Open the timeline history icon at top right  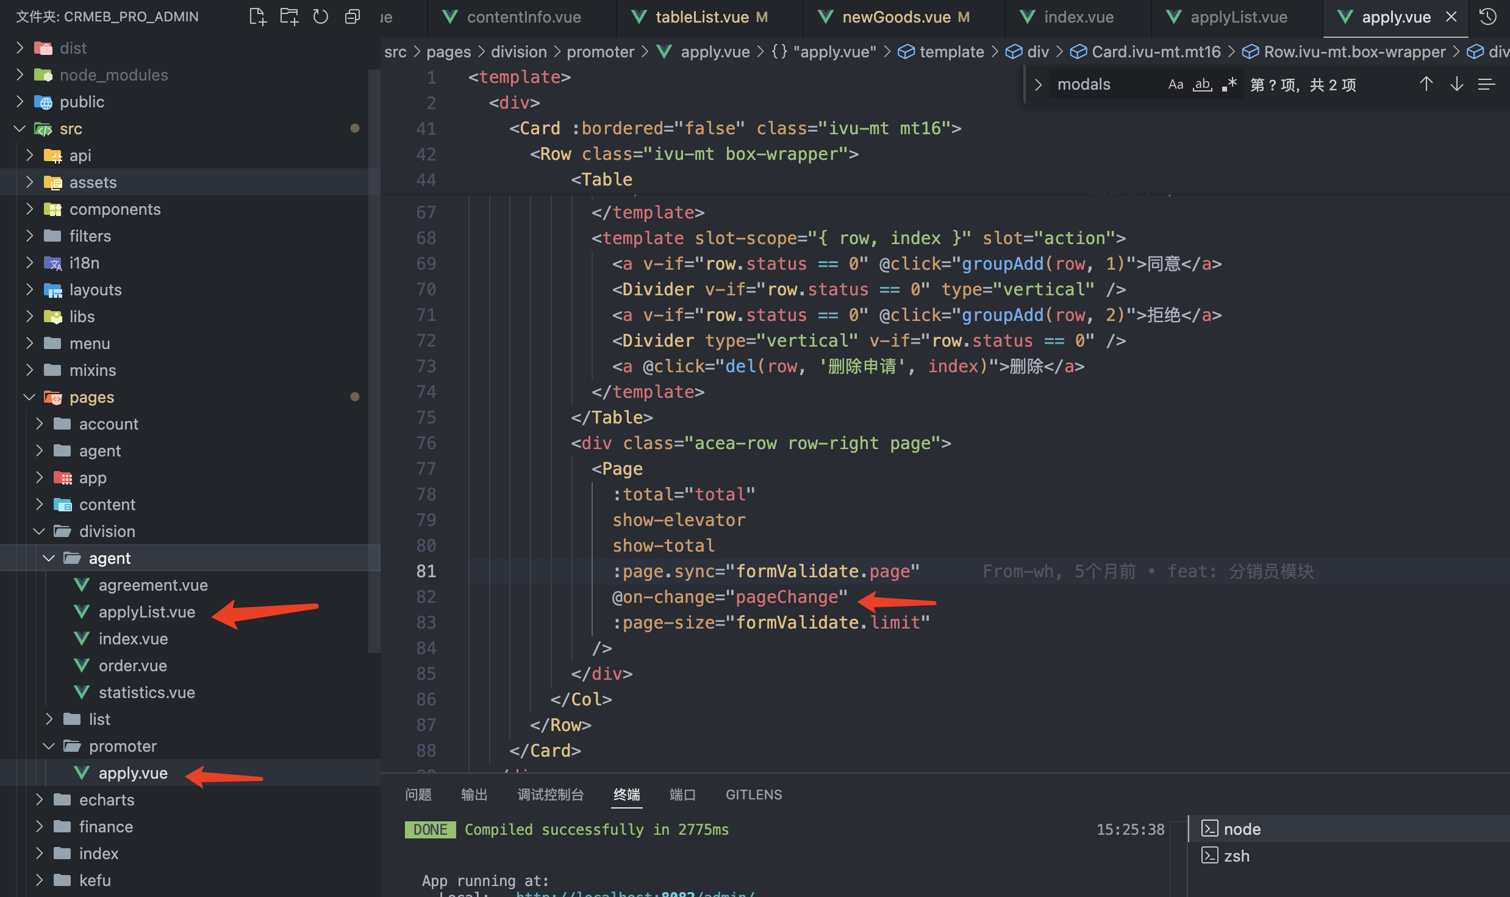pos(1488,17)
